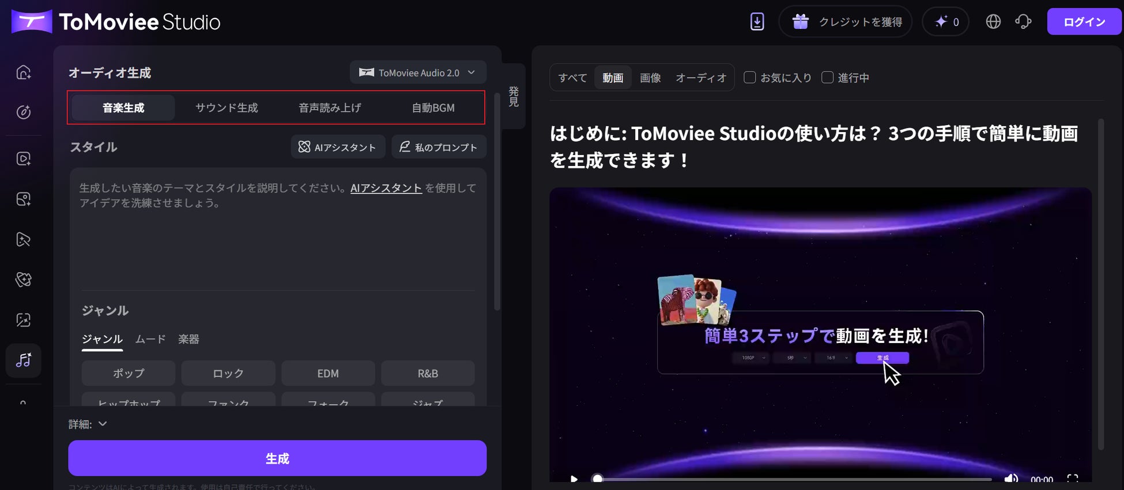This screenshot has width=1124, height=490.
Task: Click the はじめに tutorial heading text
Action: (814, 146)
